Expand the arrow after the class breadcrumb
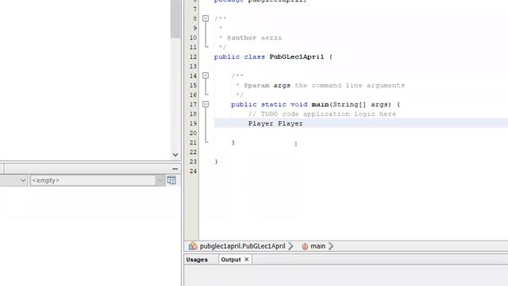 (291, 246)
